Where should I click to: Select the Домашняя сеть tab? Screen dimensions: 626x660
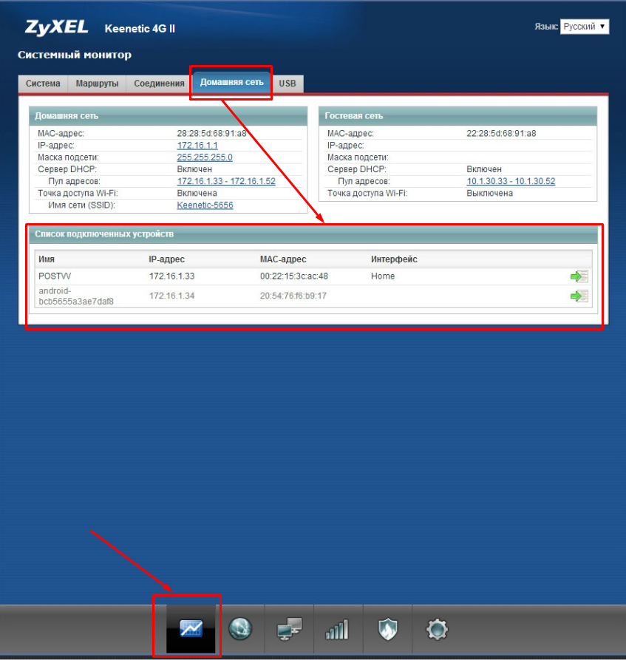(231, 83)
